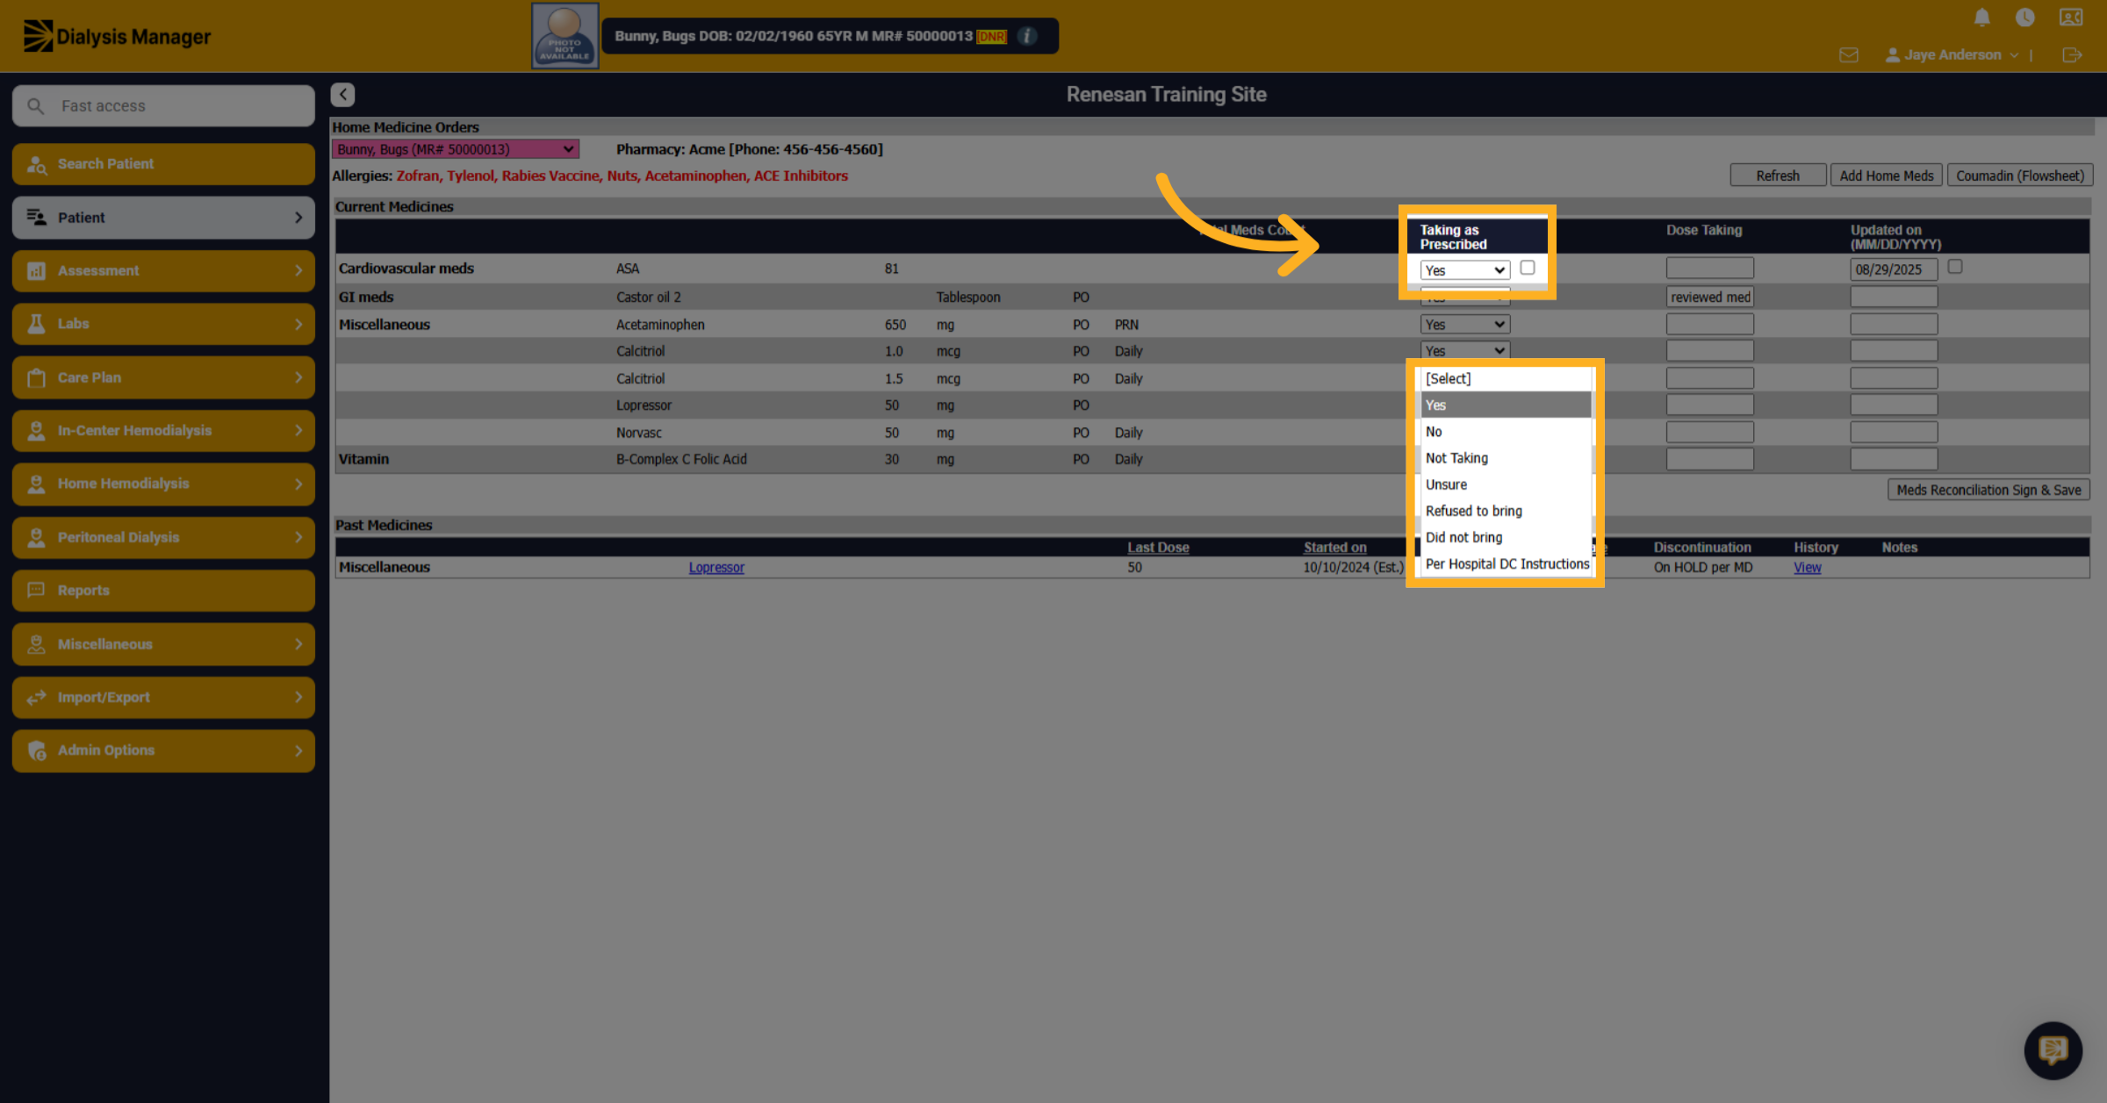This screenshot has height=1103, width=2107.
Task: Select 'No' from dropdown list
Action: click(1506, 432)
